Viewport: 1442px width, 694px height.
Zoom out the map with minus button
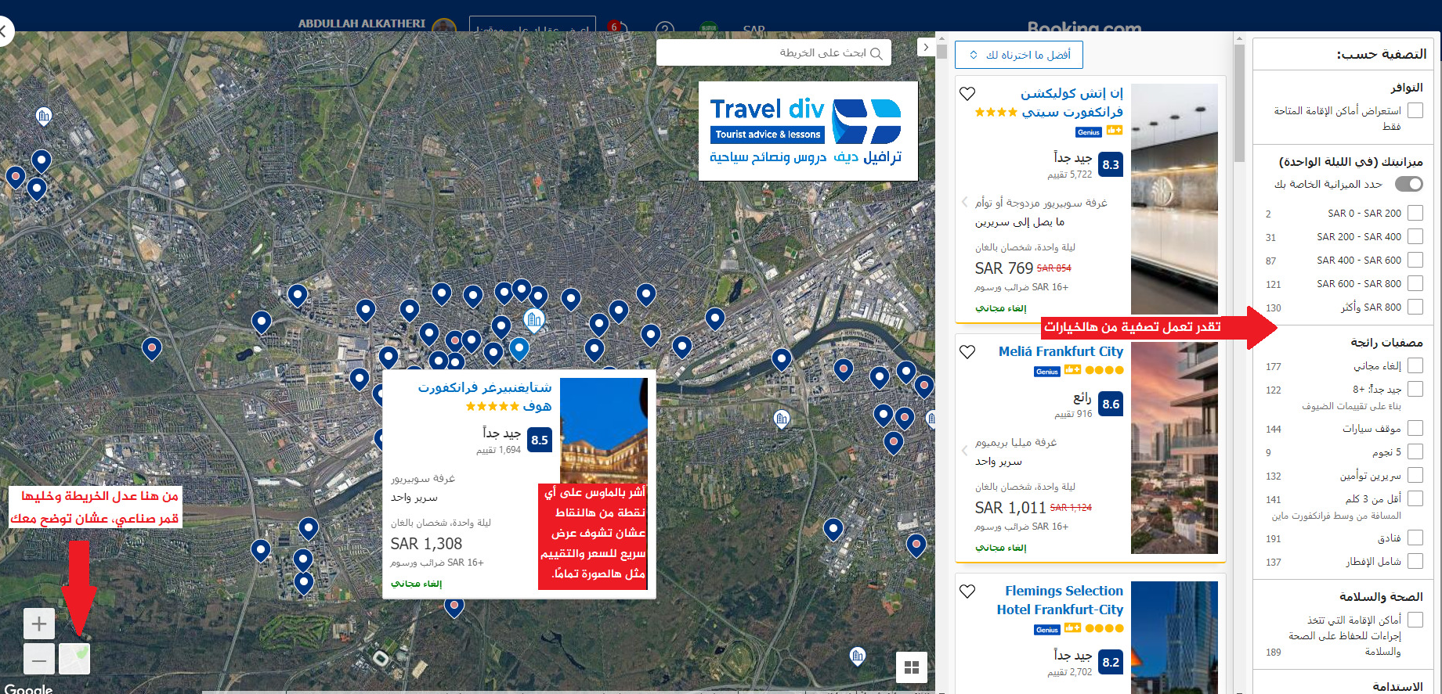click(39, 660)
